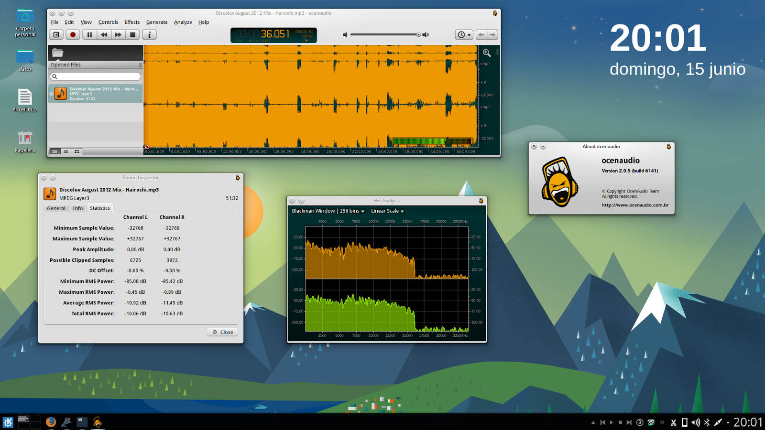Image resolution: width=765 pixels, height=430 pixels.
Task: Click the orange FFT spectrum graph
Action: tap(387, 253)
